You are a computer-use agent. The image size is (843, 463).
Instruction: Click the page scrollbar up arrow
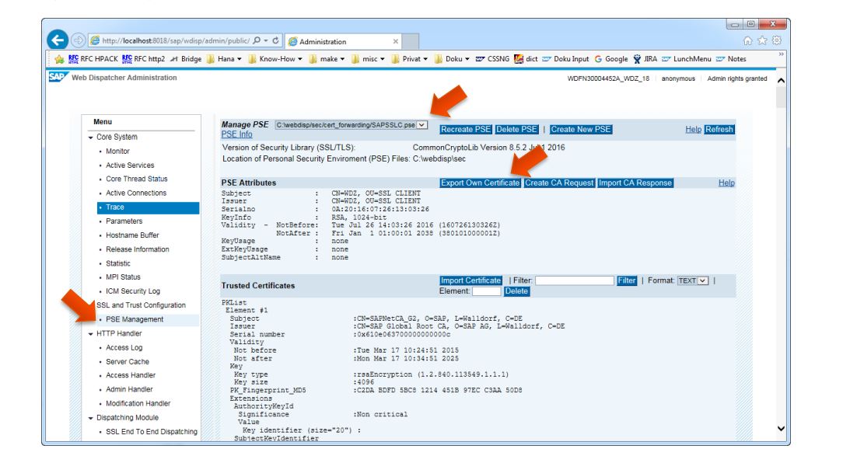(x=781, y=81)
